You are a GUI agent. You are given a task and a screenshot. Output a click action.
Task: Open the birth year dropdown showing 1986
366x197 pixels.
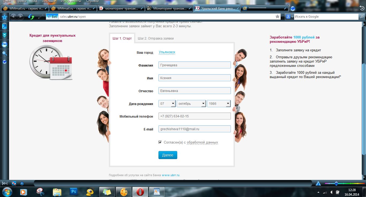click(x=219, y=104)
